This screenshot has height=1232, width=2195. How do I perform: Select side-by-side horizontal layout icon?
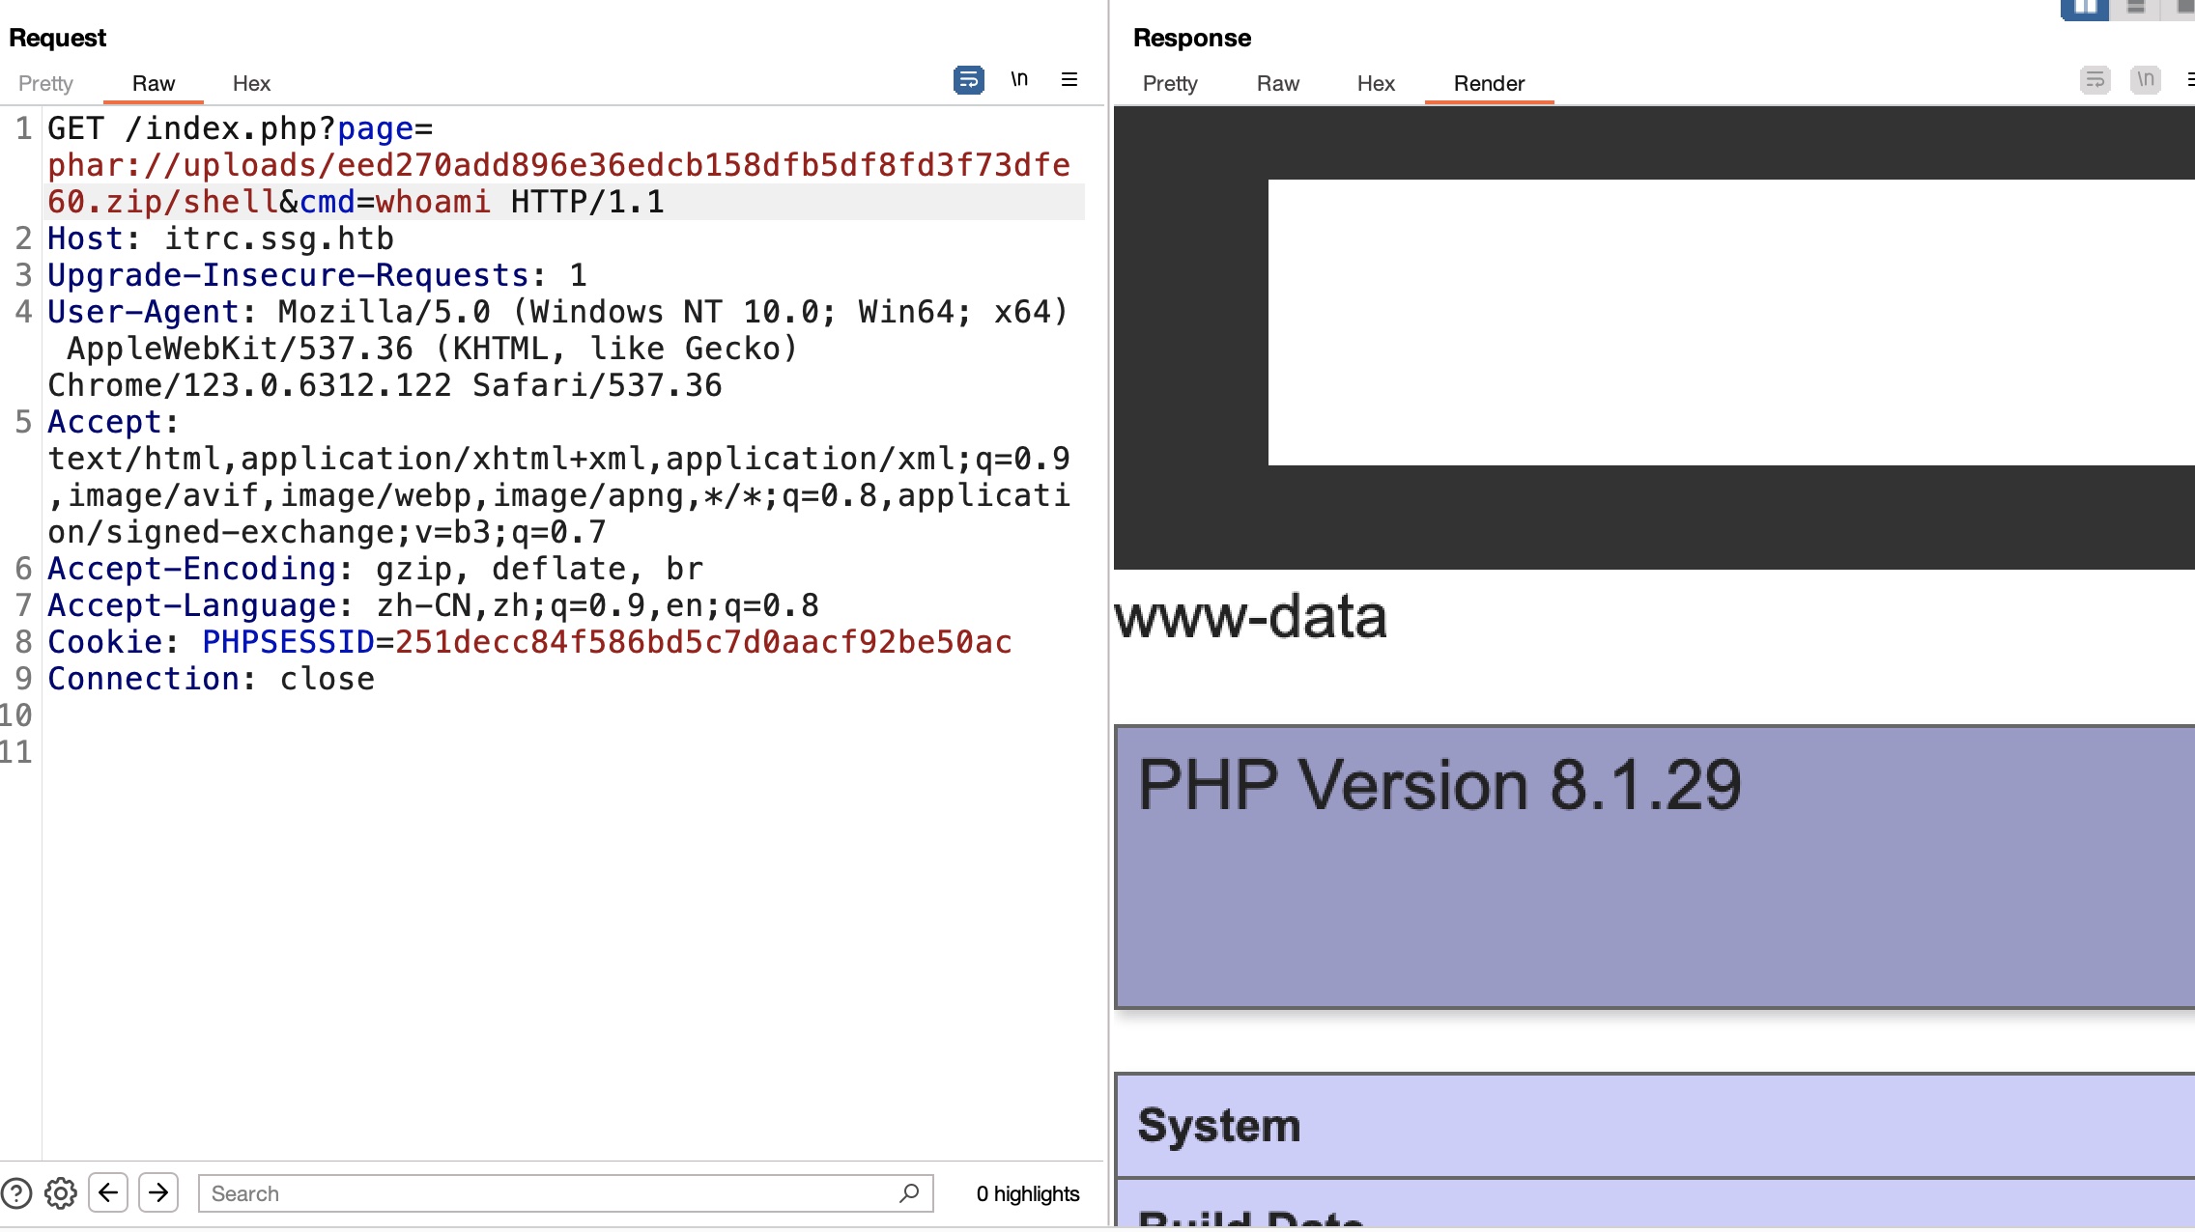2084,8
